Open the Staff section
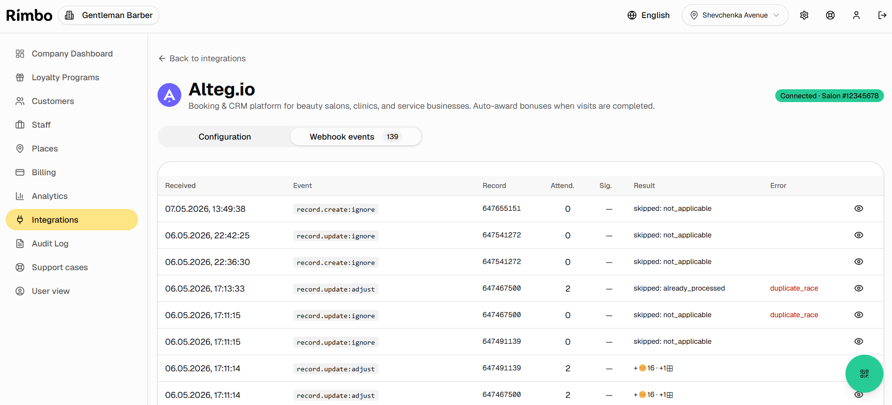892x405 pixels. (72, 125)
